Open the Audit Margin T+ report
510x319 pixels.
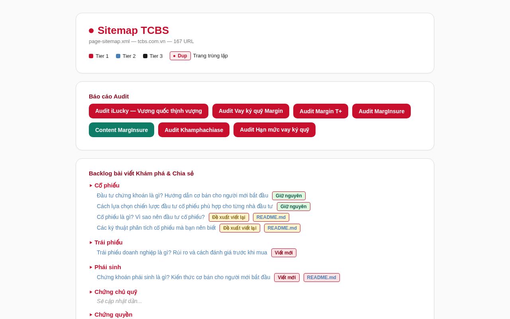(x=321, y=111)
